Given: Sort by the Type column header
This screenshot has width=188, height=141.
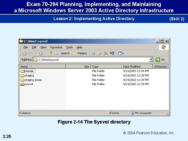Looking at the screenshot, I should point(106,66).
